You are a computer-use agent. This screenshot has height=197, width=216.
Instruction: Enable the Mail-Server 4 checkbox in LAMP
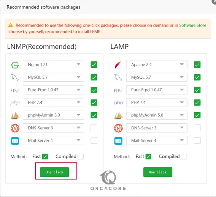pyautogui.click(x=197, y=140)
